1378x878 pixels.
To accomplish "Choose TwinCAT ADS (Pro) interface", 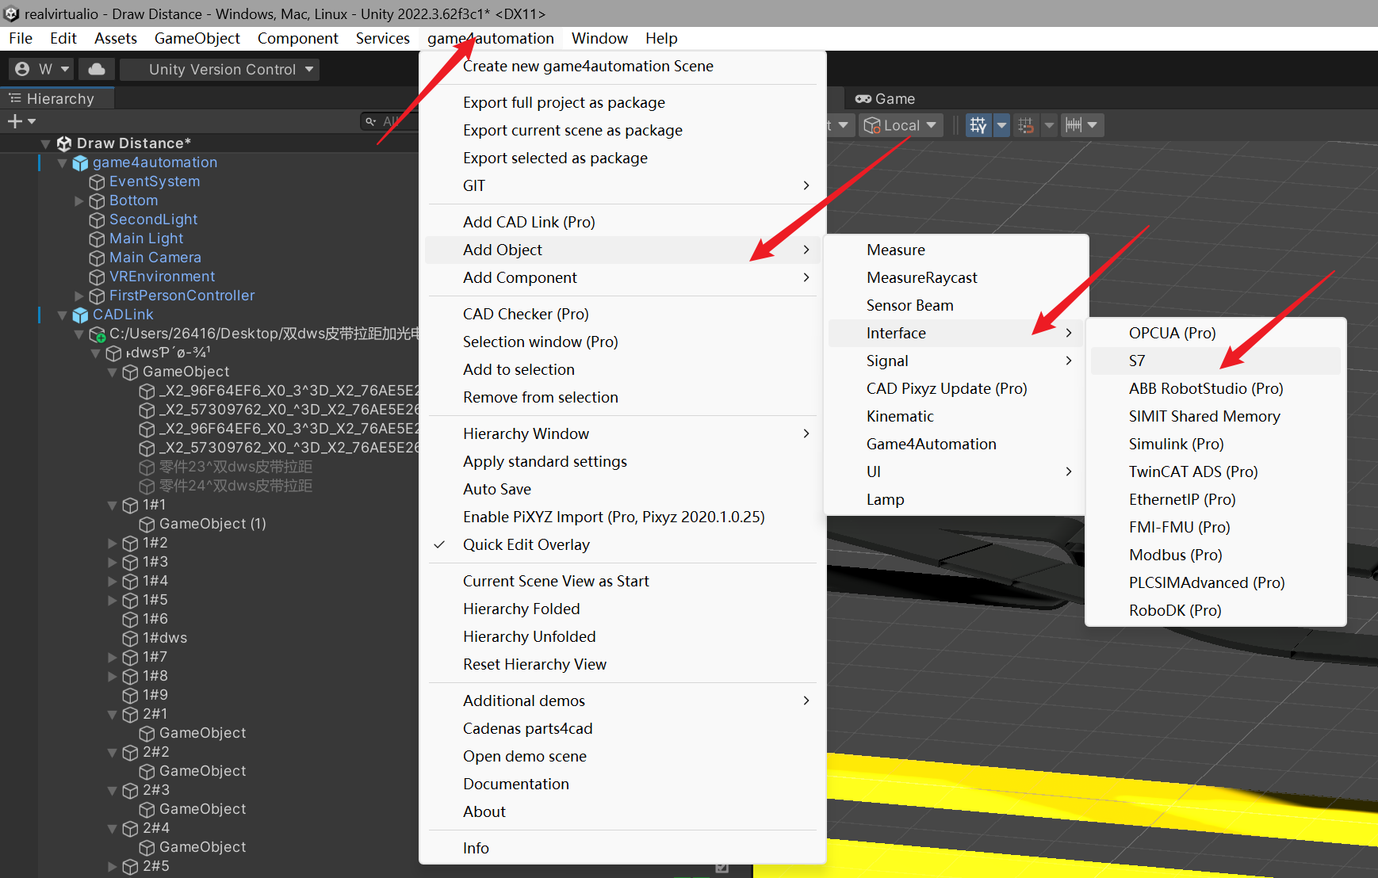I will tap(1215, 471).
